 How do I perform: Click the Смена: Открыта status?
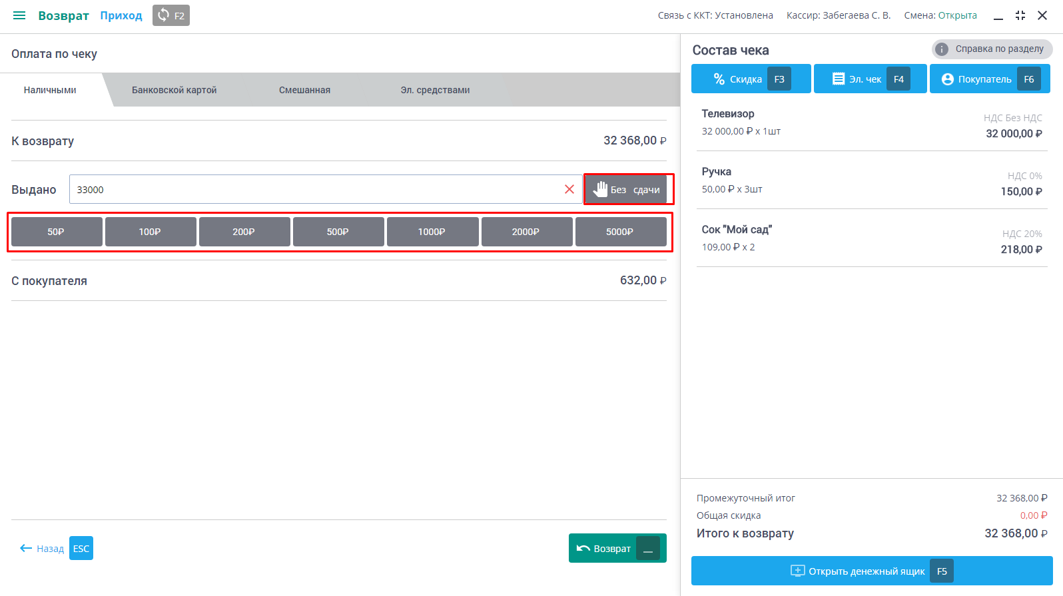coord(940,15)
